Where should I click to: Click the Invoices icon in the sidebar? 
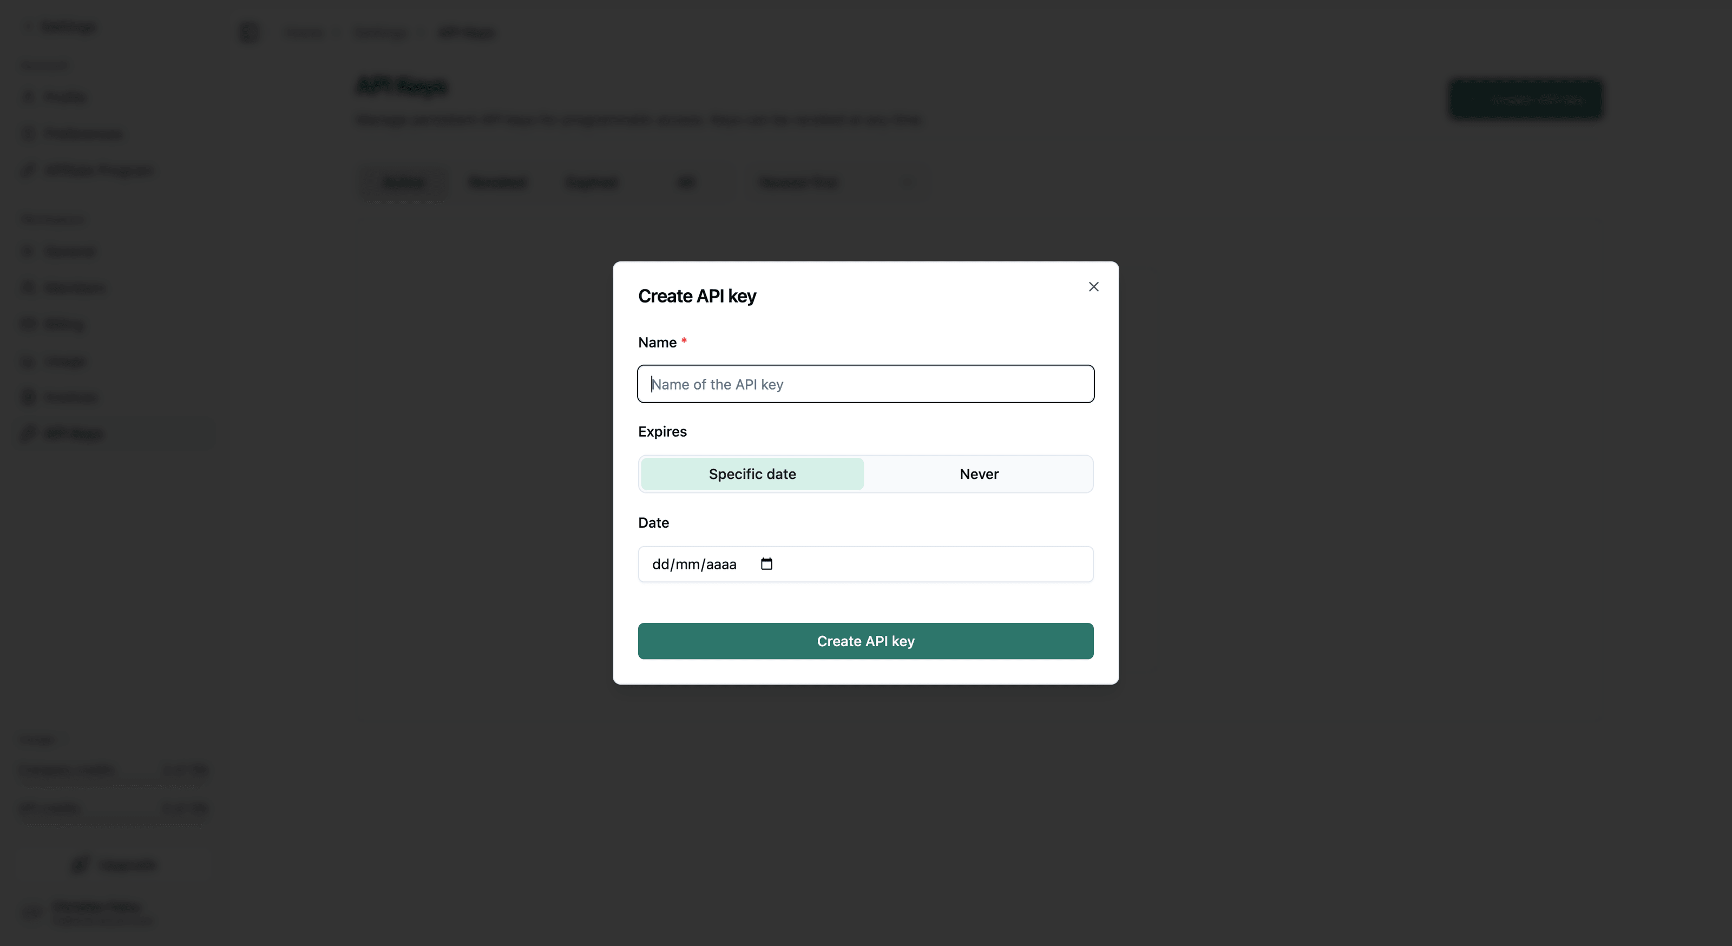coord(28,397)
